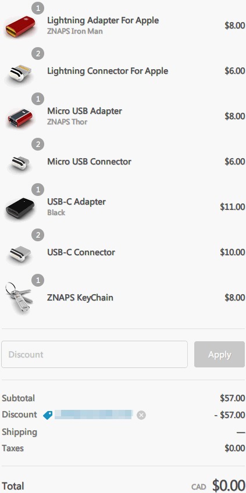Click the Lightning Connector For Apple thumbnail
This screenshot has height=493, width=246.
coord(20,73)
